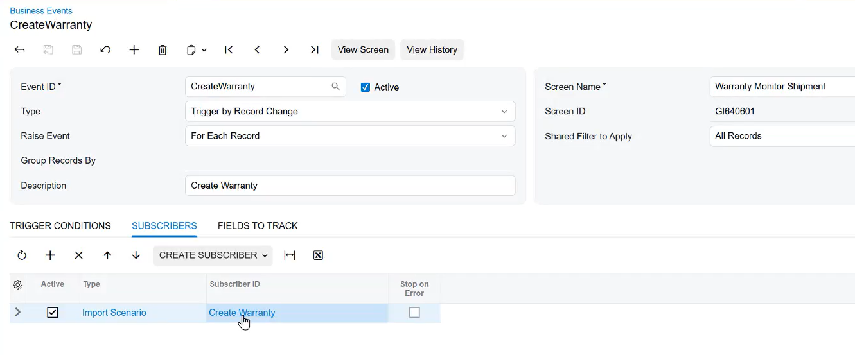Go to the previous record
Viewport: 855px width, 355px height.
(257, 49)
